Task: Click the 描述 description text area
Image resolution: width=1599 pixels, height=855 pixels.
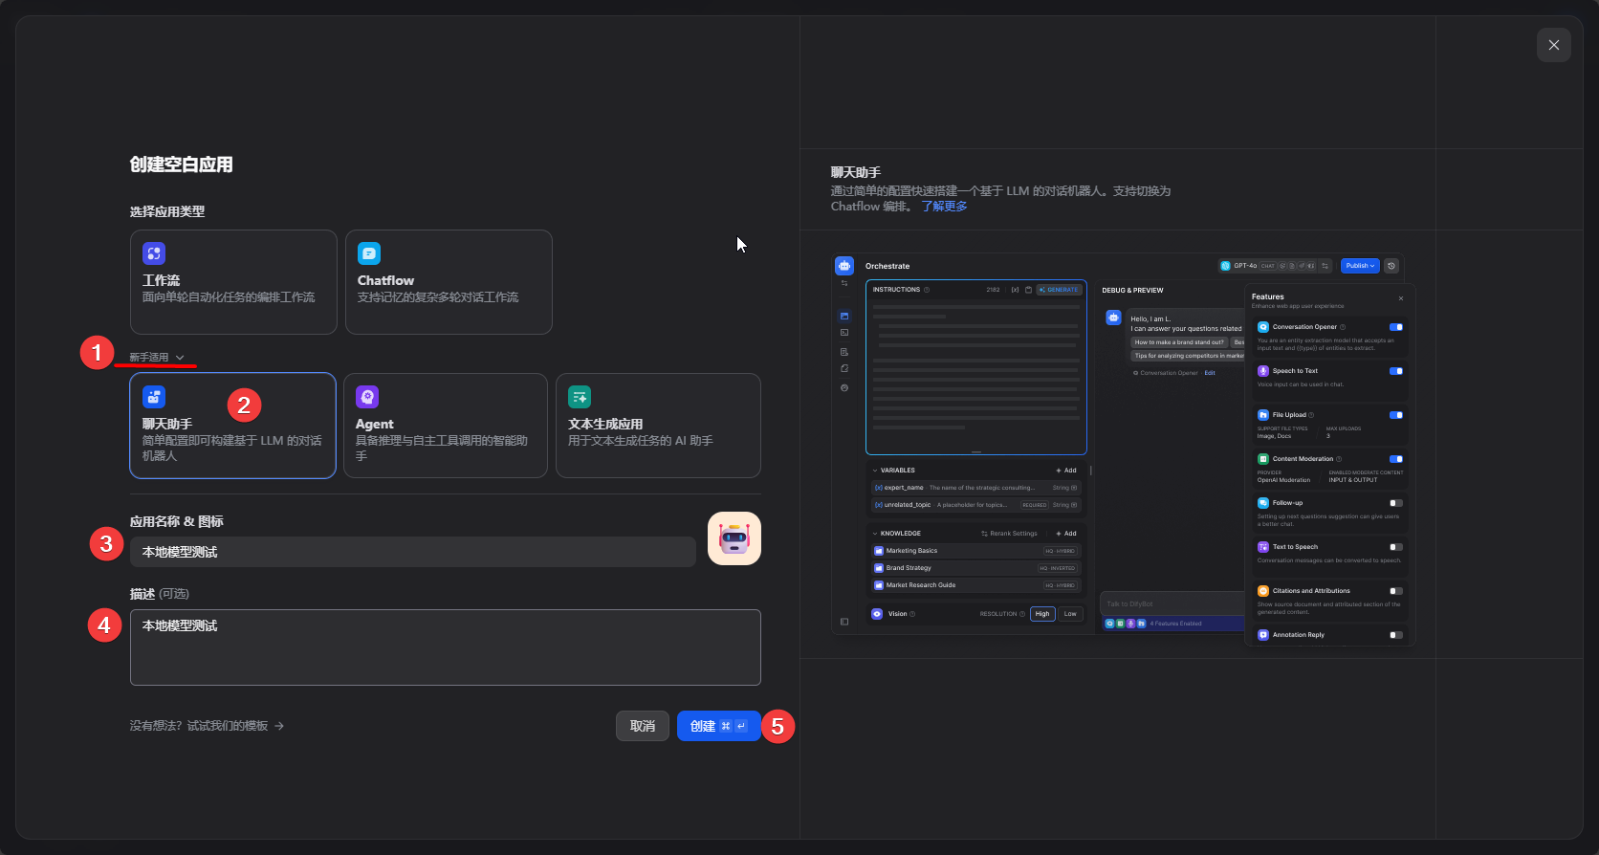Action: click(x=445, y=647)
